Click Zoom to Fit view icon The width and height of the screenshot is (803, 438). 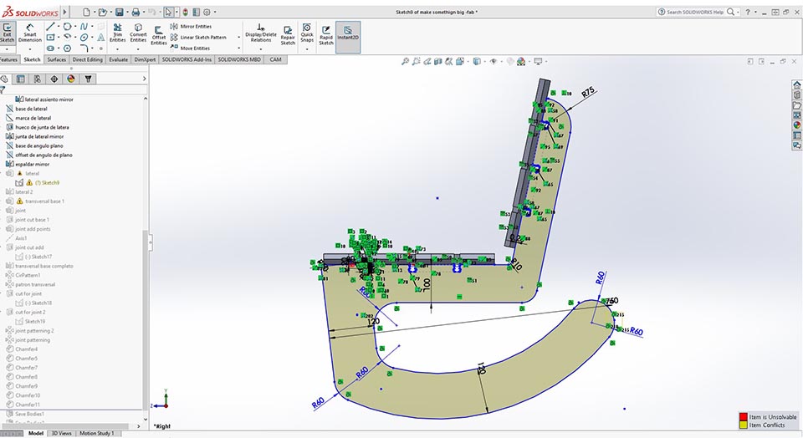(x=405, y=61)
